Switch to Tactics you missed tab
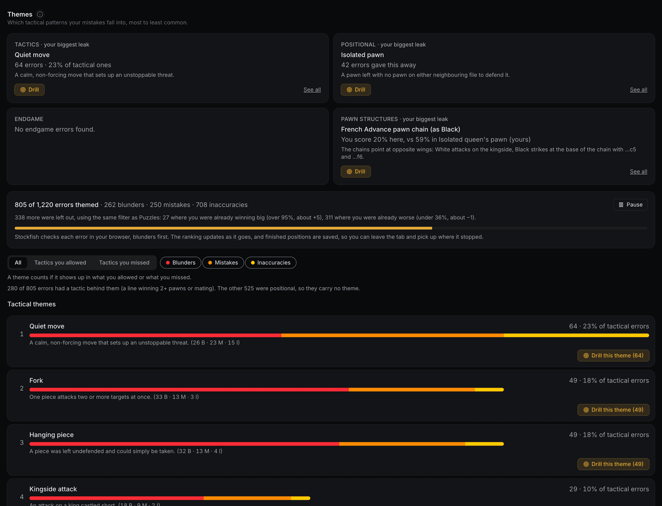Viewport: 662px width, 506px height. pyautogui.click(x=124, y=263)
